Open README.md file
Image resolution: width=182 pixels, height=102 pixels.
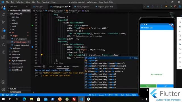click(x=16, y=70)
